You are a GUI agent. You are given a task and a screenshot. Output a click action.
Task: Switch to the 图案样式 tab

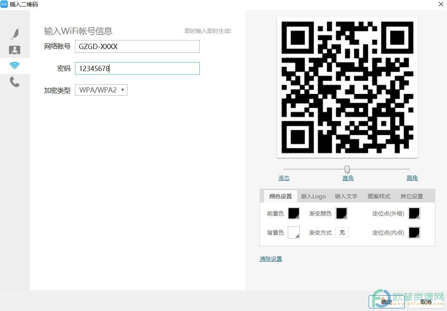(x=379, y=196)
